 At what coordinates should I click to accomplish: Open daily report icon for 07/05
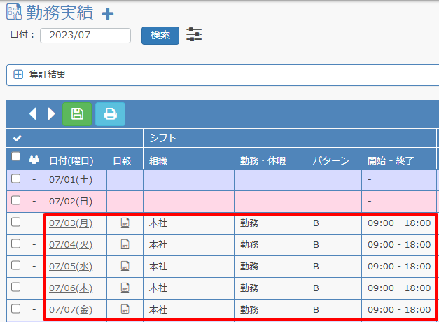point(125,266)
